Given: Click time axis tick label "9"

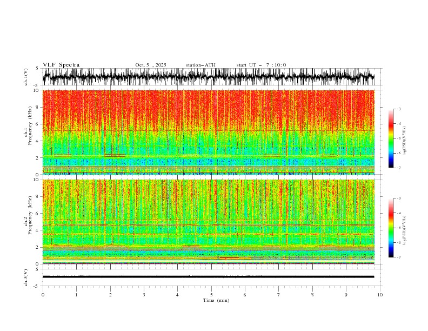Looking at the screenshot, I should [346, 295].
